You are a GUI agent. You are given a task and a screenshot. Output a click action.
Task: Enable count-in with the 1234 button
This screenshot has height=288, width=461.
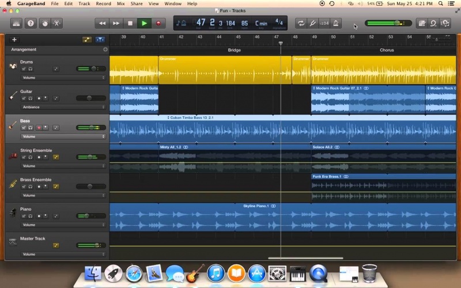[324, 24]
